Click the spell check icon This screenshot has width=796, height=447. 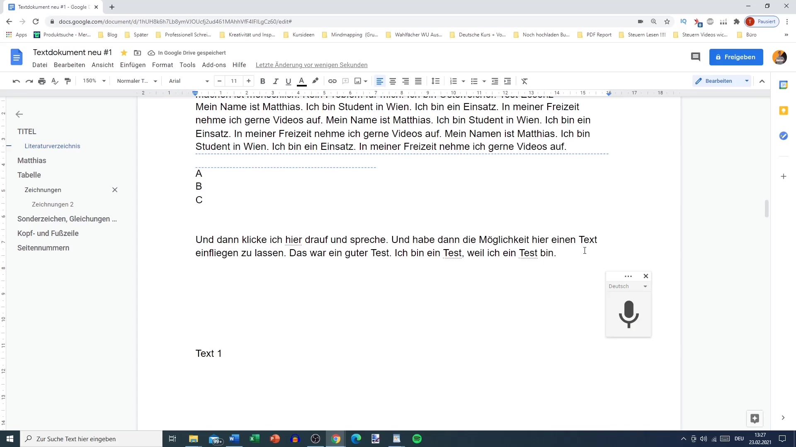click(x=55, y=81)
